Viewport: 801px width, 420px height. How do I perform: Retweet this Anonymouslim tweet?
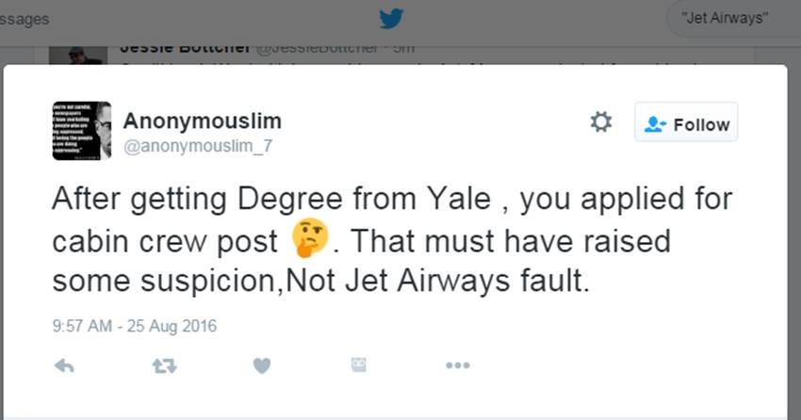click(164, 365)
